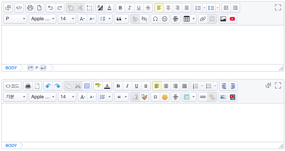Click the emoji smiley icon in bottom editor
The width and height of the screenshot is (285, 151).
[165, 97]
